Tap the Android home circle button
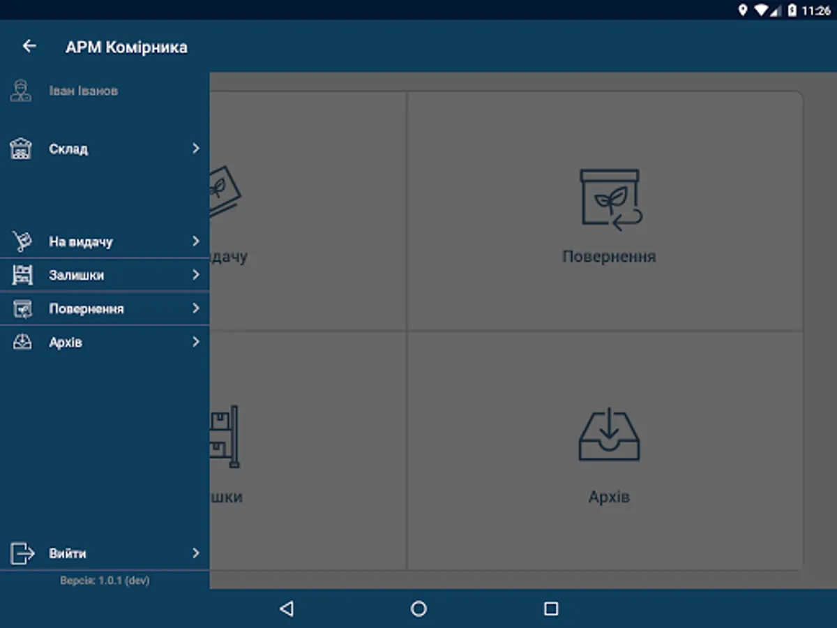Viewport: 837px width, 628px height. point(418,608)
